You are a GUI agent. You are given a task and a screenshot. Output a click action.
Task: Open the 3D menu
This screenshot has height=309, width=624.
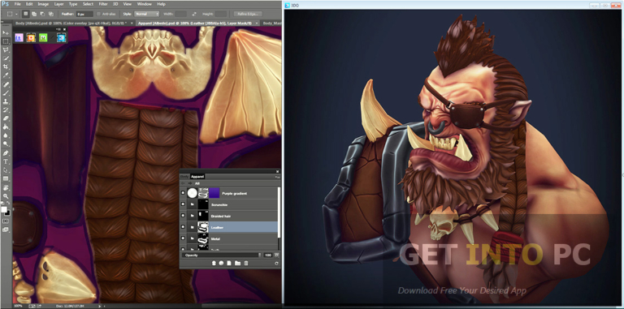coord(115,4)
